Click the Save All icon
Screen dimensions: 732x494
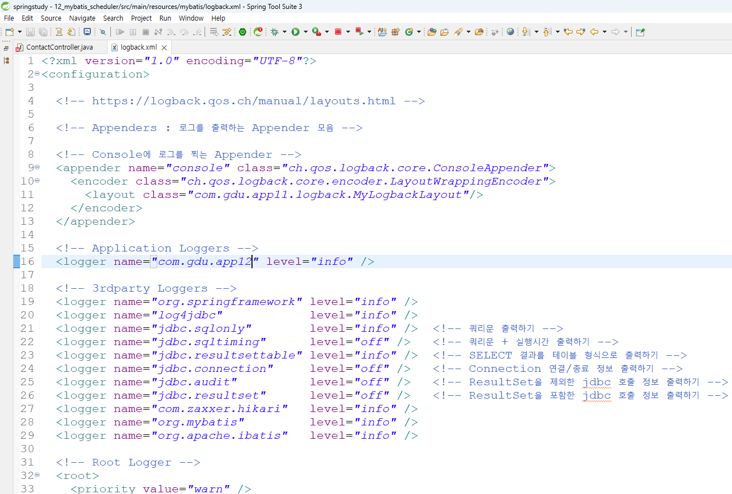tap(43, 32)
